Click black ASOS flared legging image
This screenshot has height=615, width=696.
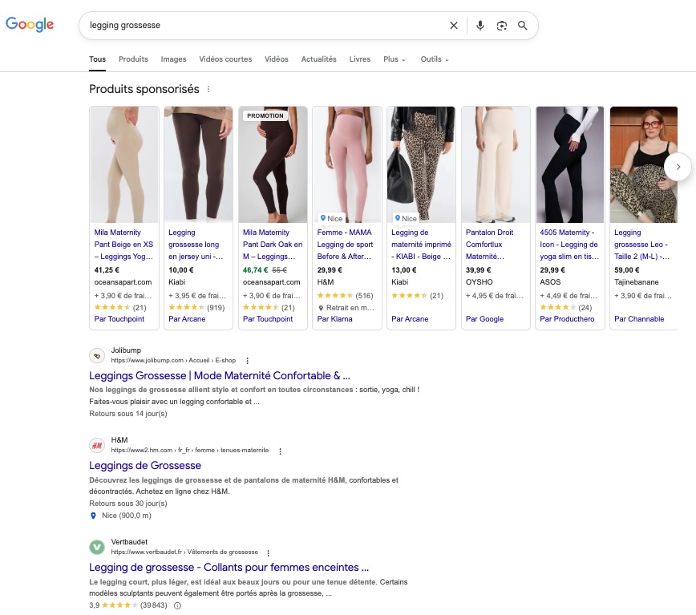(x=570, y=164)
